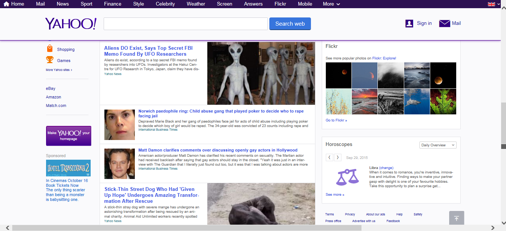
Task: Open Flickr shark underwater photo
Action: (417, 101)
